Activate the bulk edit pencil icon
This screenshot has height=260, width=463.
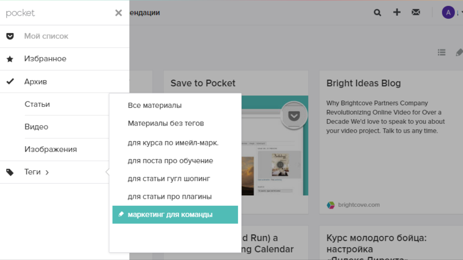[459, 52]
